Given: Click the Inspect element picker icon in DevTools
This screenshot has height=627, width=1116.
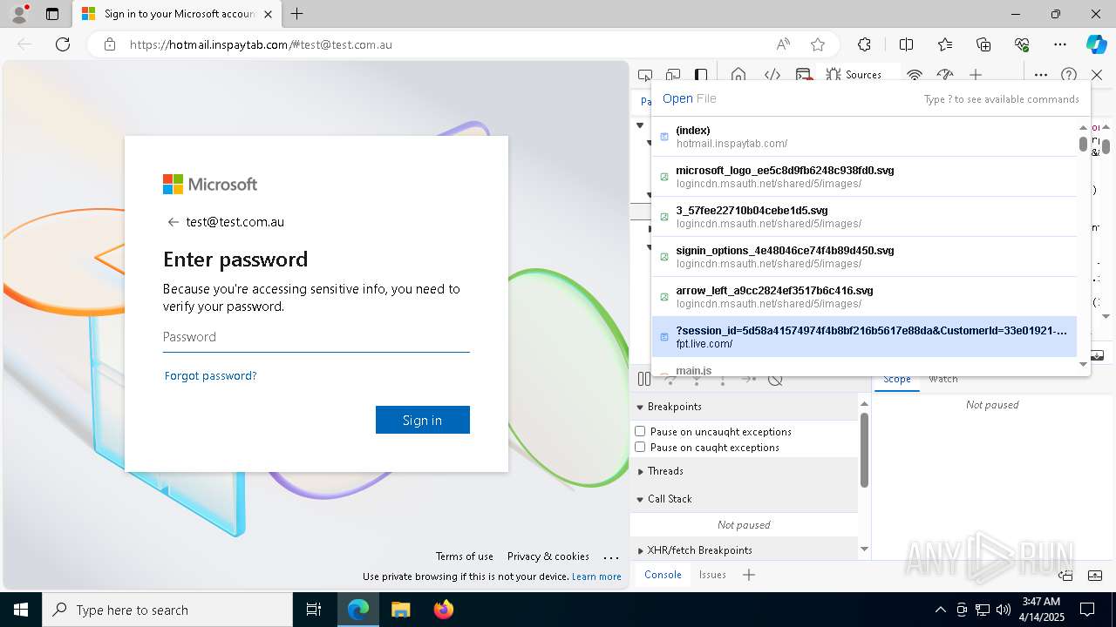Looking at the screenshot, I should (645, 75).
